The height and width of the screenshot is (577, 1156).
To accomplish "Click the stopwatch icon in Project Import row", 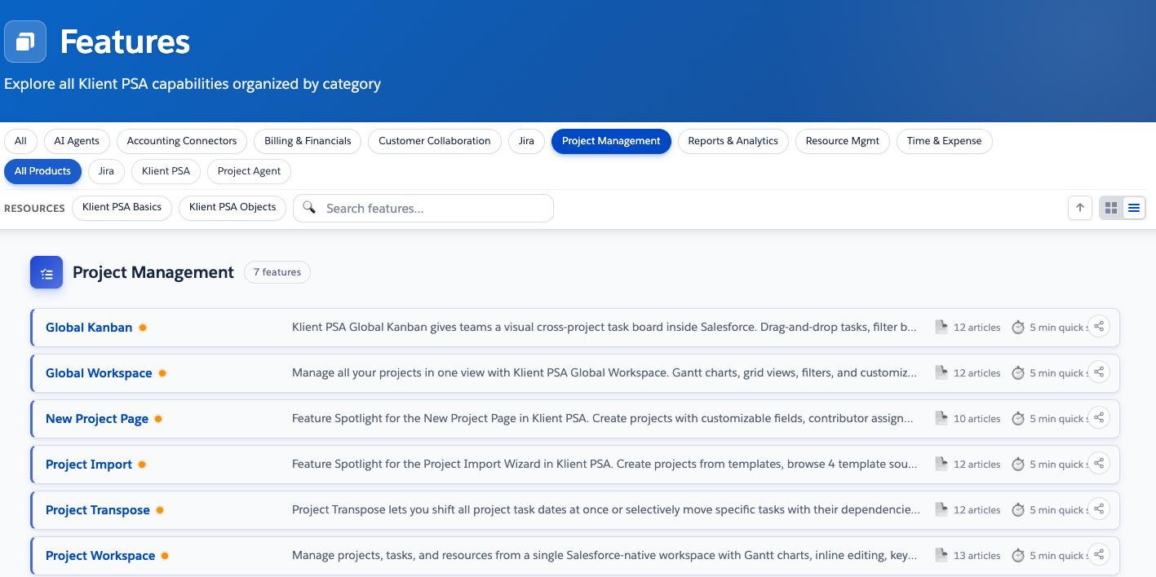I will click(x=1018, y=464).
